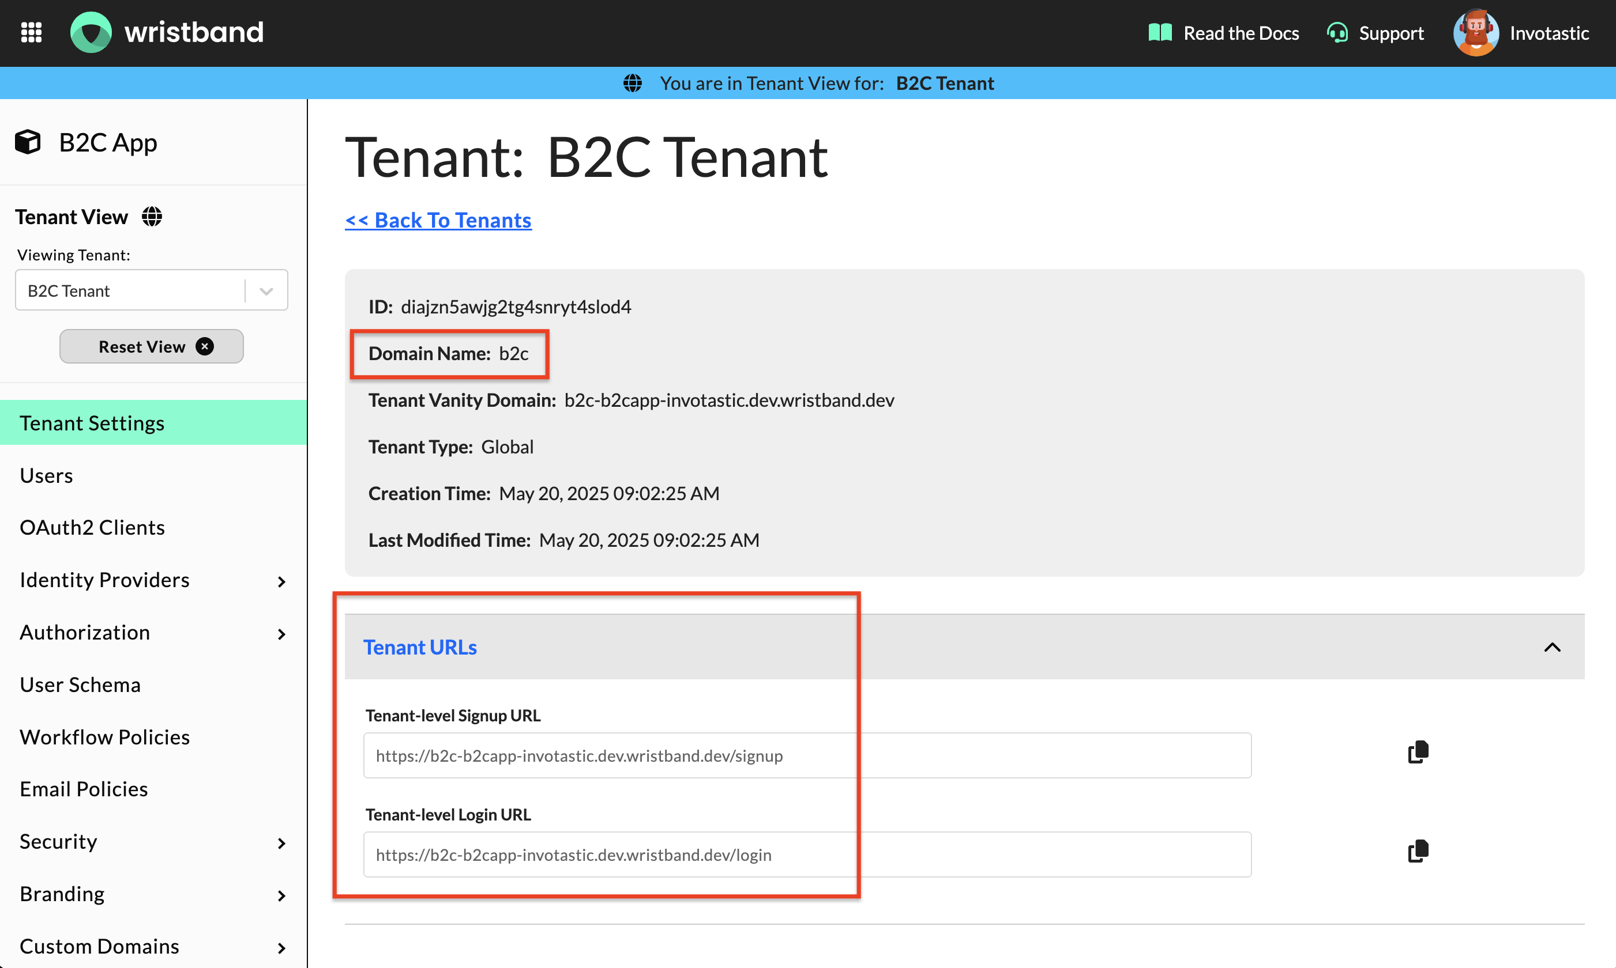
Task: Go to Email Policies
Action: click(84, 789)
